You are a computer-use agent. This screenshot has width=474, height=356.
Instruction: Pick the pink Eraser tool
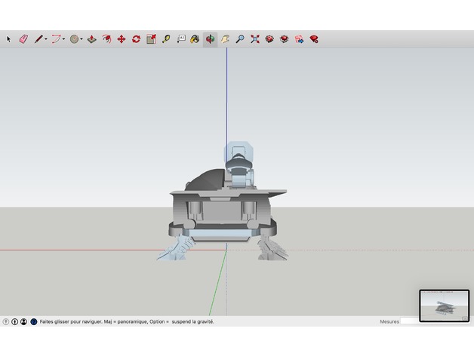pos(23,38)
